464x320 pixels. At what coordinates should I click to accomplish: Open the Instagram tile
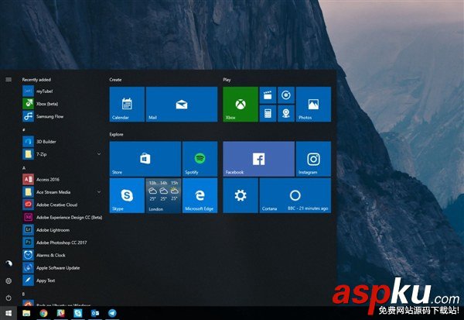click(x=313, y=159)
